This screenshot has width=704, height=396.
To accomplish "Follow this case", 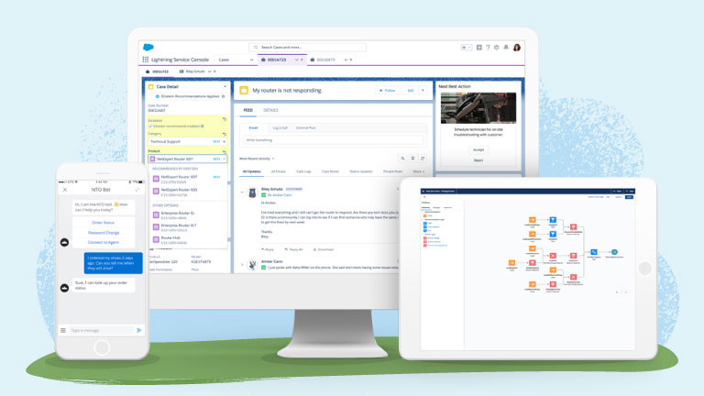I will (388, 90).
